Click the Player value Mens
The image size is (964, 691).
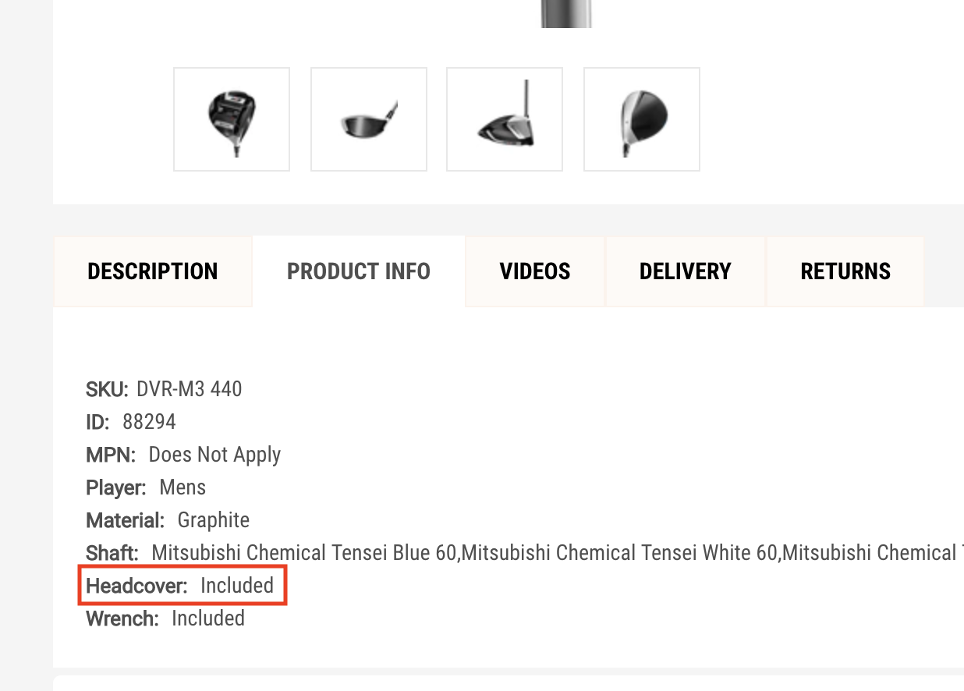pos(183,487)
